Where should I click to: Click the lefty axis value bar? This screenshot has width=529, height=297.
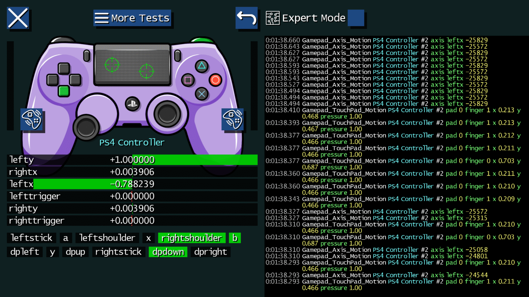(x=132, y=160)
